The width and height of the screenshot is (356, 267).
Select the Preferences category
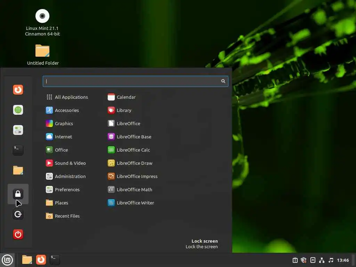pos(63,189)
